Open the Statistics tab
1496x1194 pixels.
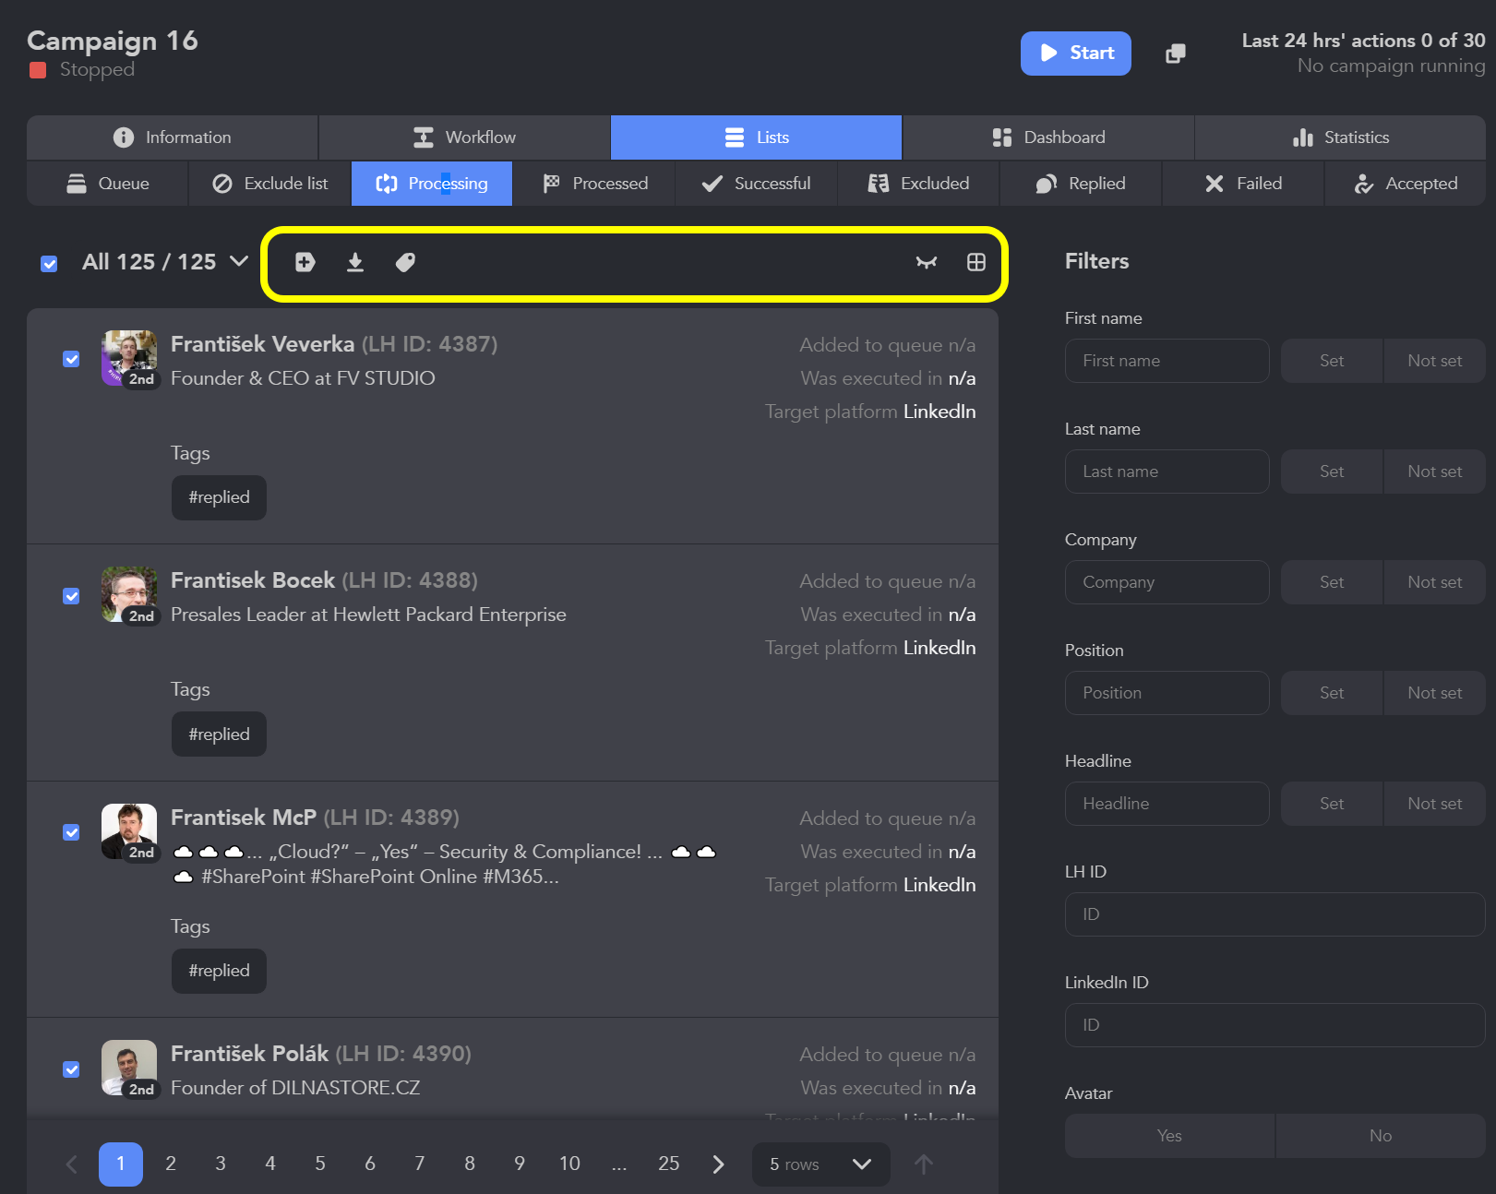click(x=1341, y=137)
